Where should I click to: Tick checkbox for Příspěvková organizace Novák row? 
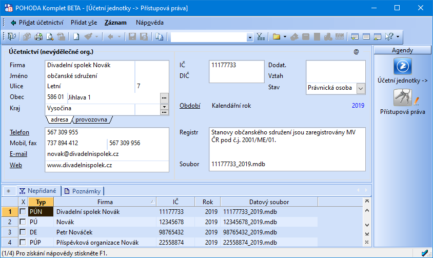click(x=23, y=242)
